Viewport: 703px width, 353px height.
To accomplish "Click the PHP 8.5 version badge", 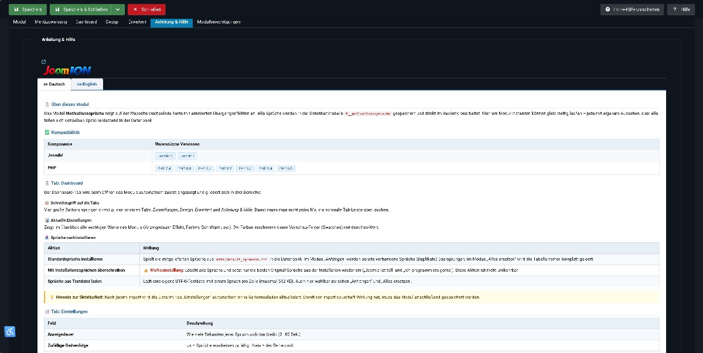I will 286,169.
